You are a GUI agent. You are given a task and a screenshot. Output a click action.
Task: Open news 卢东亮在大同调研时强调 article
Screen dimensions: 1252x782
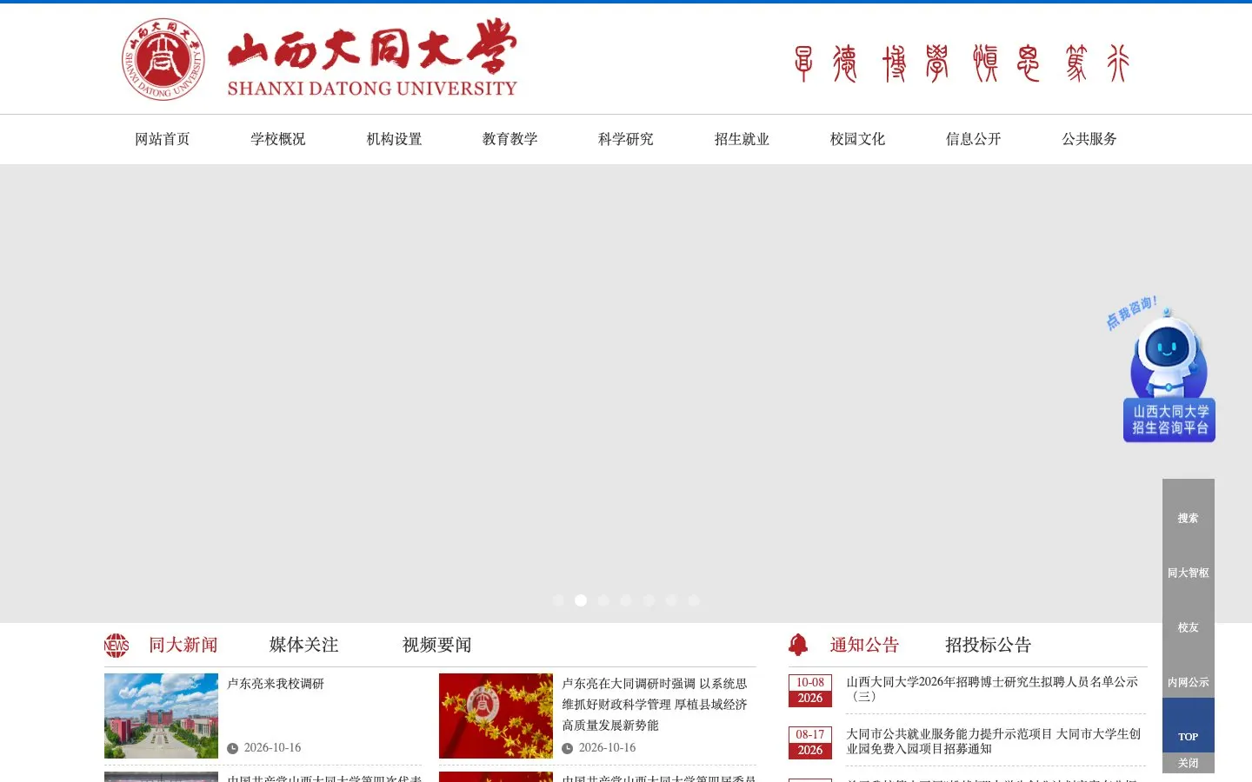(x=655, y=705)
